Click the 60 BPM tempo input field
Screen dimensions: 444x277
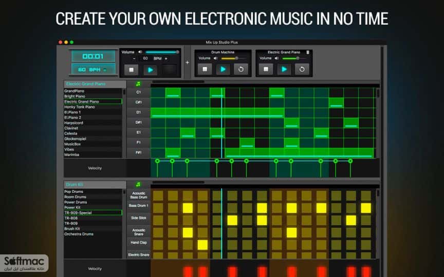(145, 58)
